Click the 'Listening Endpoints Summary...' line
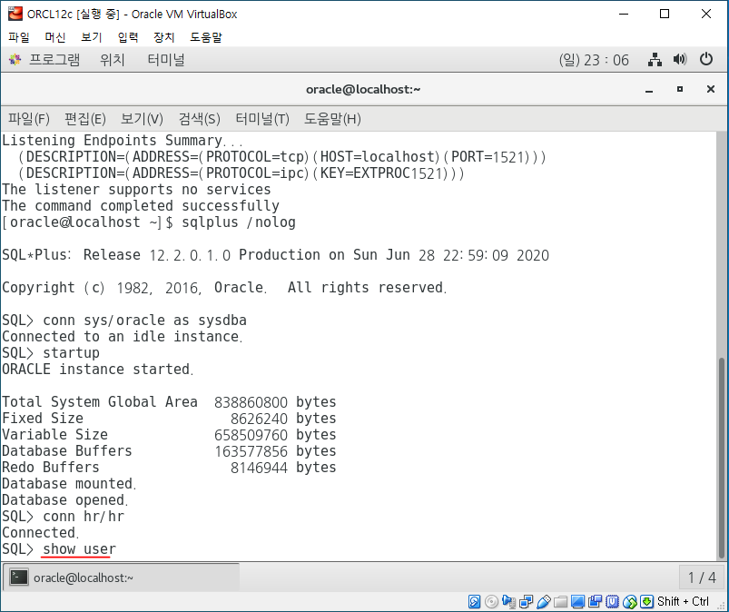This screenshot has width=729, height=612. point(122,140)
